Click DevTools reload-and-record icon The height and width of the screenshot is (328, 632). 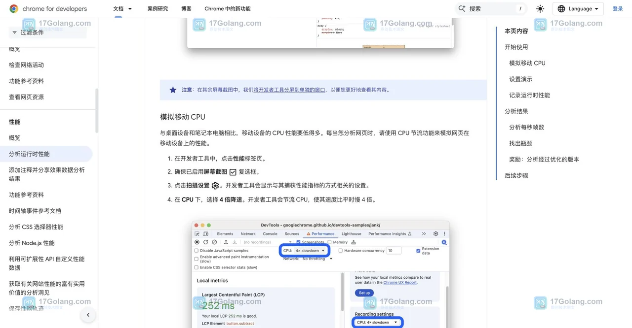(205, 242)
